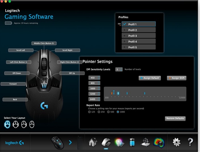Toggle the Profil 1 checkbox

(x=125, y=24)
